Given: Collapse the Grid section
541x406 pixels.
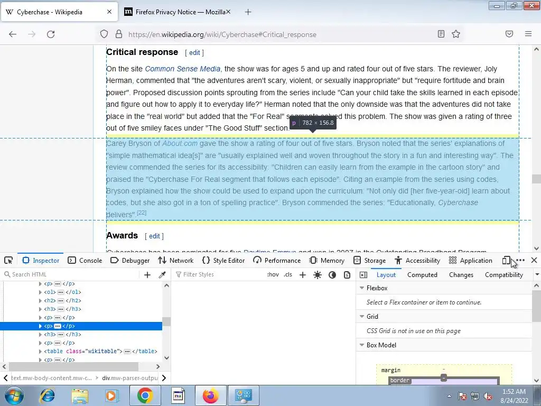Looking at the screenshot, I should point(362,317).
